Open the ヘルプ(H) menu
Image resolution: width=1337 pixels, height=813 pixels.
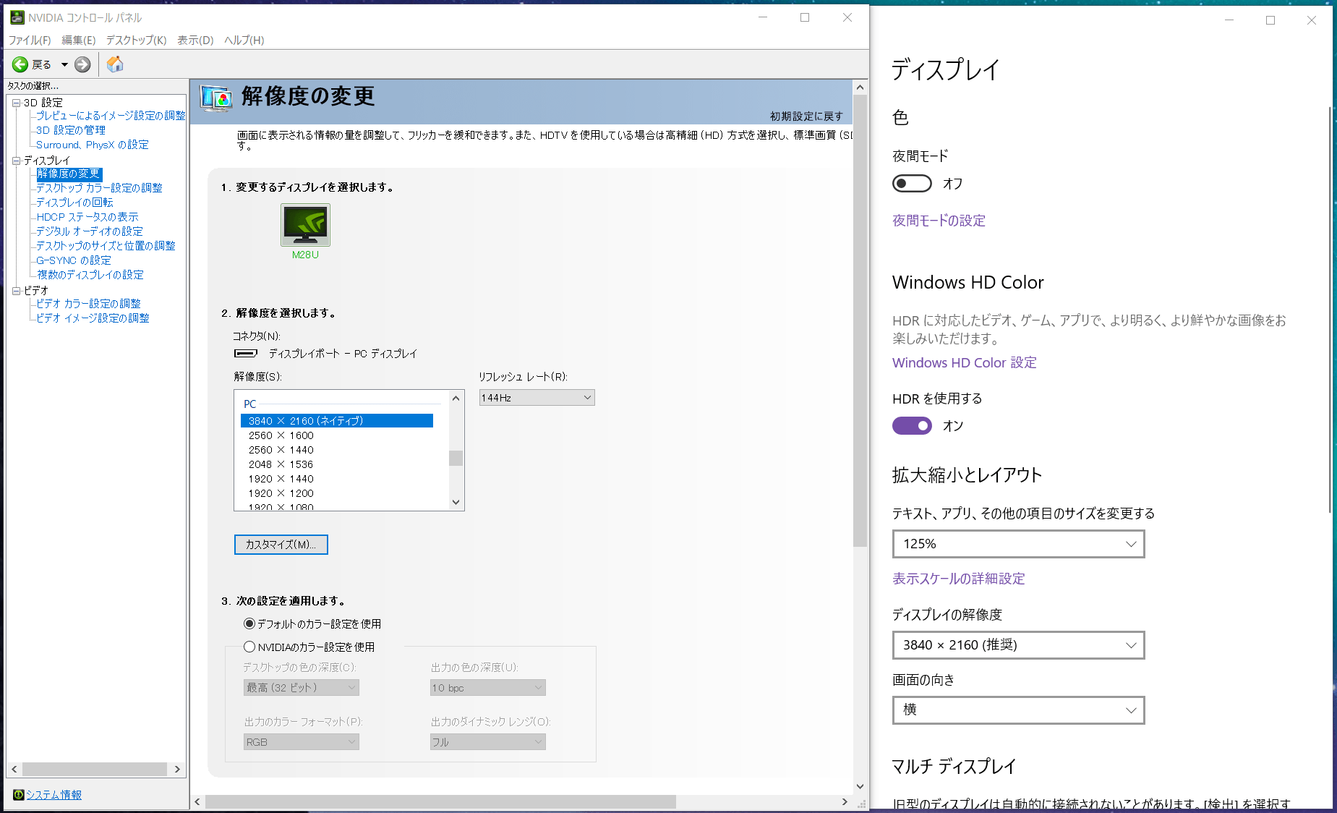pos(244,41)
